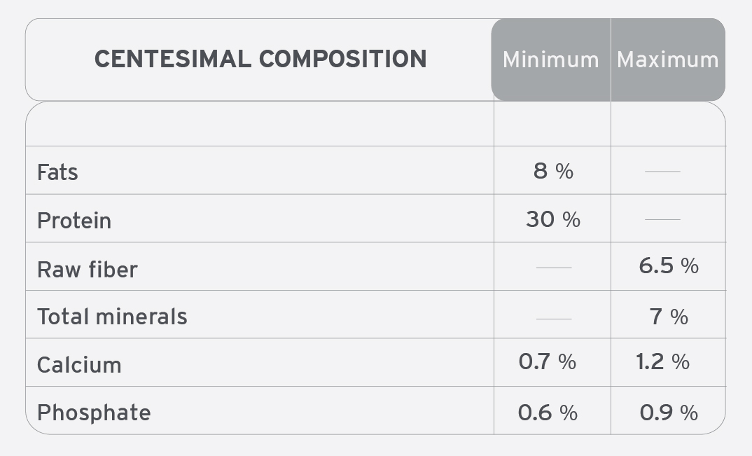Click the Calcium row label

79,365
